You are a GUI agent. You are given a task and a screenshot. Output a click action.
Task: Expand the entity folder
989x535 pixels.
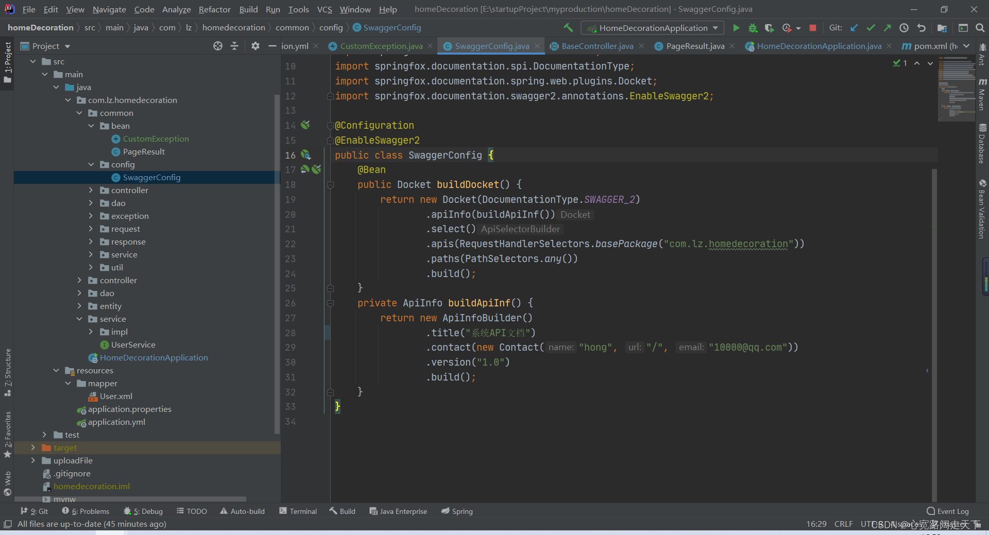79,306
